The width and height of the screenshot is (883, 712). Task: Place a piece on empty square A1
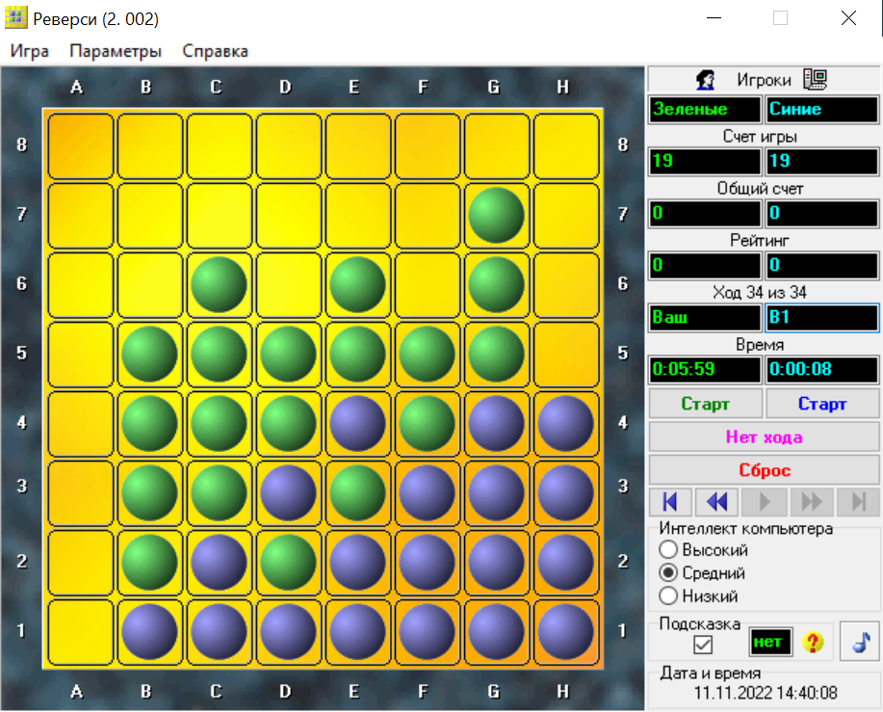point(78,631)
